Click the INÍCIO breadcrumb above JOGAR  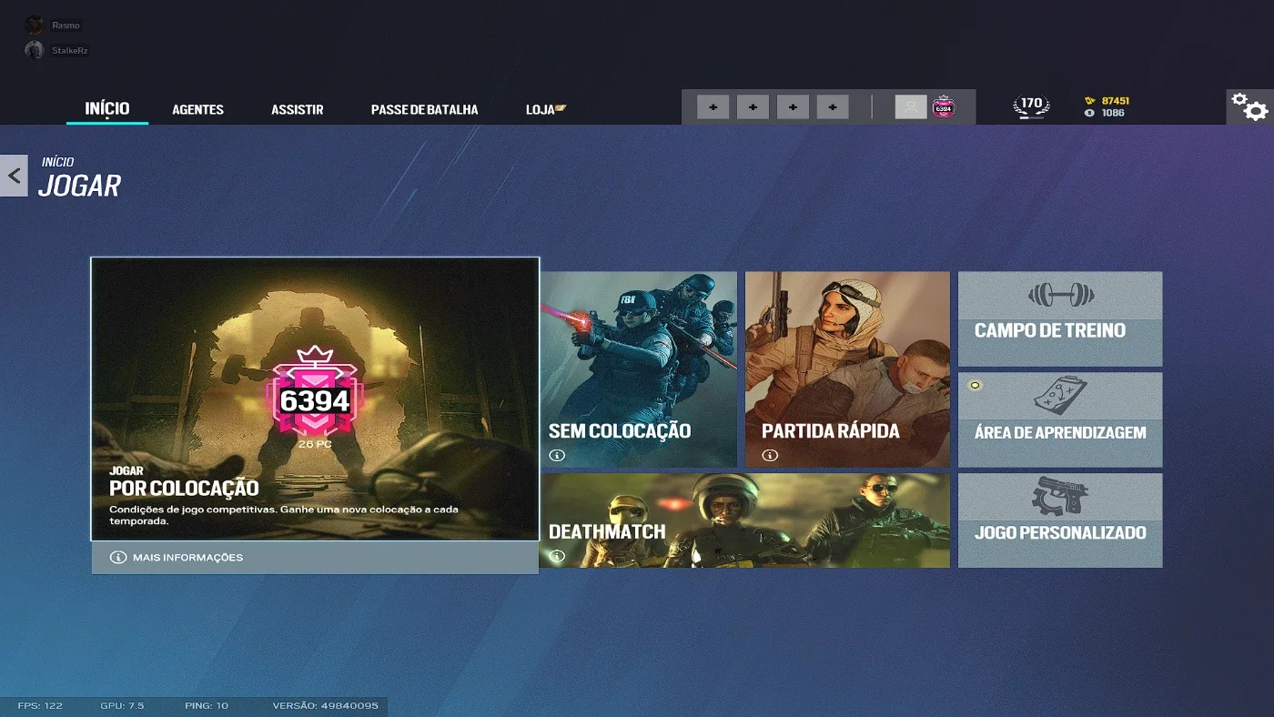point(58,162)
